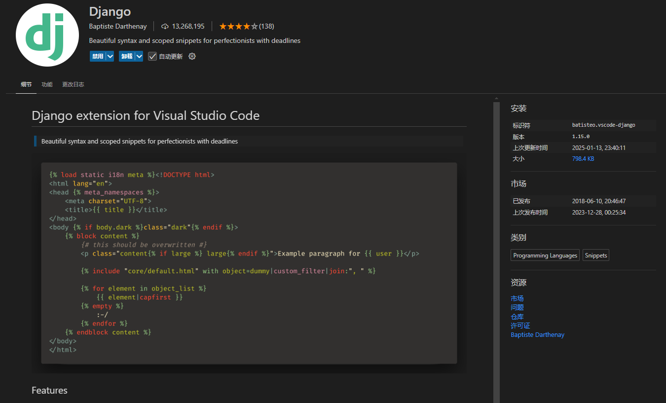Viewport: 666px width, 403px height.
Task: Click the version value 1.15.0
Action: tap(581, 137)
